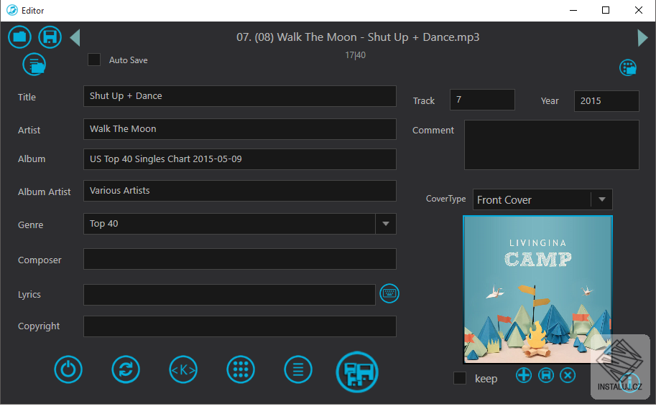
Task: Click the 17|40 track counter text
Action: coord(355,55)
